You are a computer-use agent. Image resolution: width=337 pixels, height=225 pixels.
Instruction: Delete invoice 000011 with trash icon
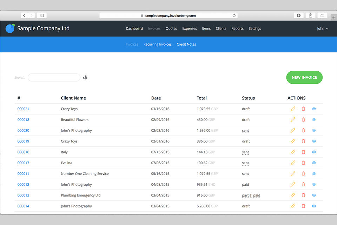[x=303, y=174]
